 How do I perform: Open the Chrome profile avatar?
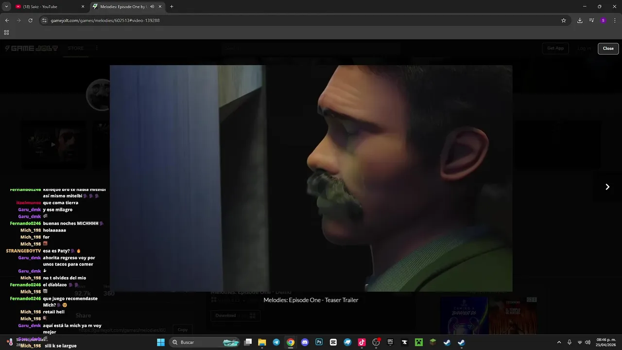click(x=603, y=20)
